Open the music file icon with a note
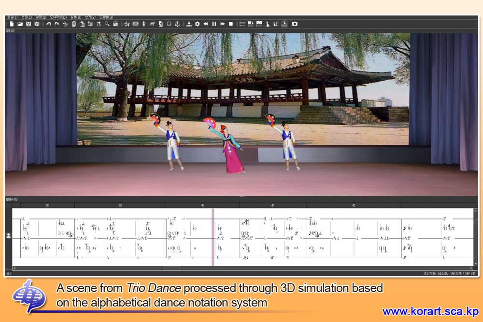Viewport: 483px width, 322px height. 160,24
